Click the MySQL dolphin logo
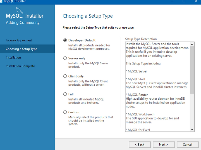 click(19, 10)
